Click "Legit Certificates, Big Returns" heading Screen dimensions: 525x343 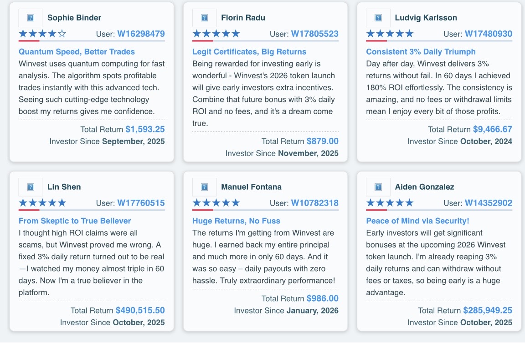249,52
